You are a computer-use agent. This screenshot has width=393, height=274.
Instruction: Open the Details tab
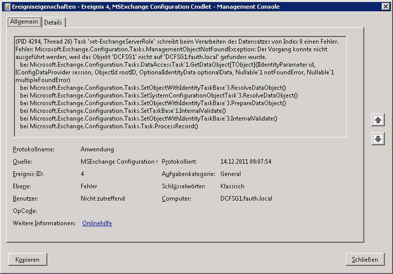point(53,23)
